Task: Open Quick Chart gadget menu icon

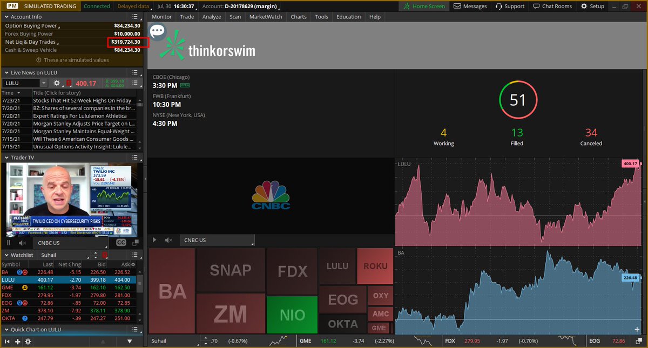Action: coord(135,330)
